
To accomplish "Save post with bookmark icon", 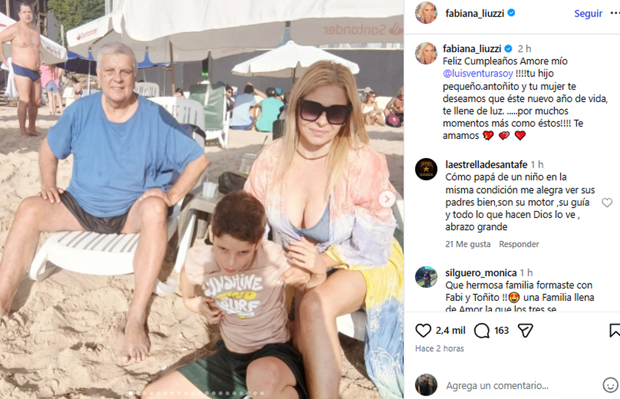I will (614, 330).
